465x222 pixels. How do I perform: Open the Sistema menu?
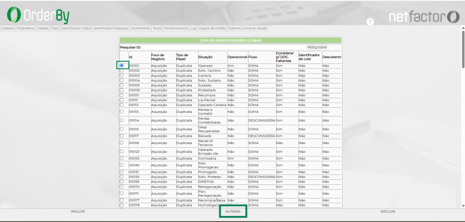click(235, 29)
